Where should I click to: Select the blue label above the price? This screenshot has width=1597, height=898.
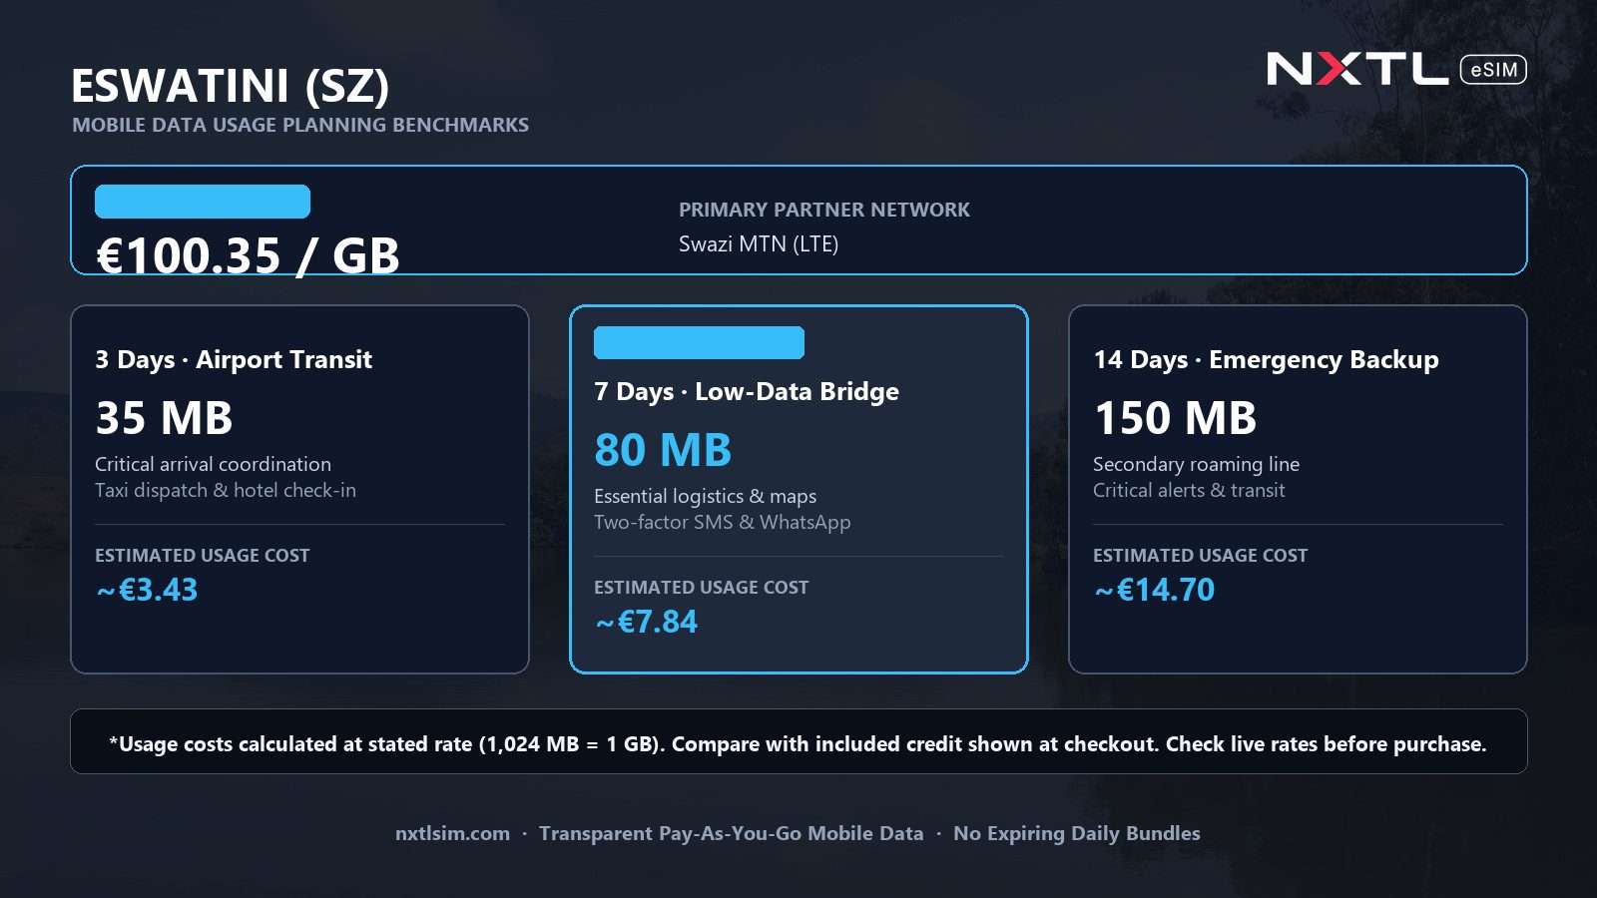[x=203, y=202]
